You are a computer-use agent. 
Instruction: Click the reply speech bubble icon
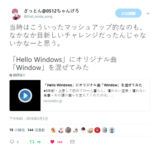tap(12, 142)
